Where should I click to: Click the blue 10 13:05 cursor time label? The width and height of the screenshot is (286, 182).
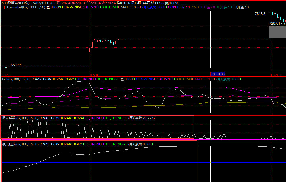217,74
